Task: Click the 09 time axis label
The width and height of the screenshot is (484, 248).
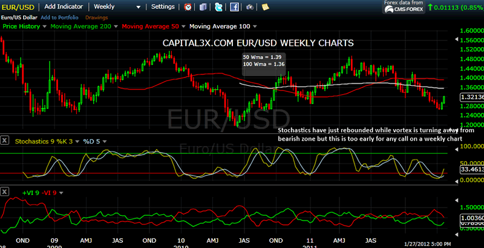Action: 54,240
